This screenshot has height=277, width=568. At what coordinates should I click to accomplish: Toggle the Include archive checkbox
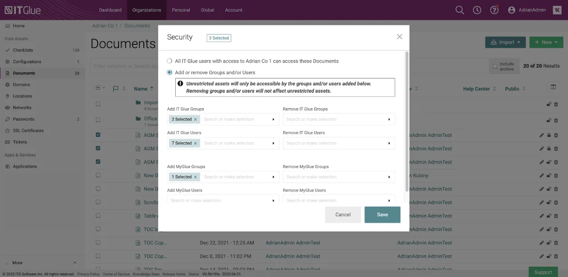pyautogui.click(x=495, y=66)
